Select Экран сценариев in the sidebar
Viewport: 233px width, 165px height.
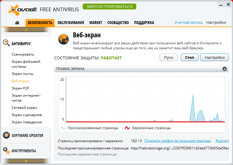(27, 115)
